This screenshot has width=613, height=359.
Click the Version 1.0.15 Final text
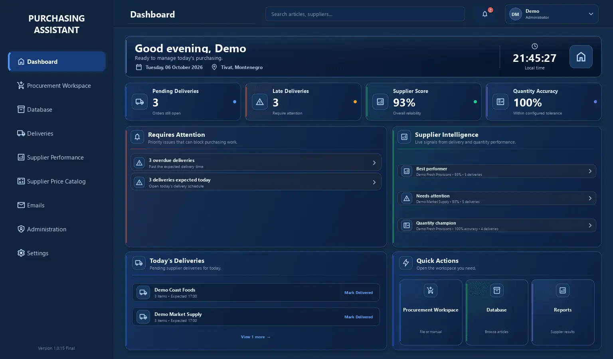[56, 348]
